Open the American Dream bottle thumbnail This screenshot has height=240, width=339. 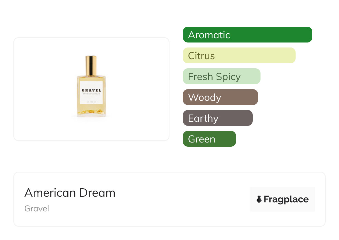[x=91, y=86]
